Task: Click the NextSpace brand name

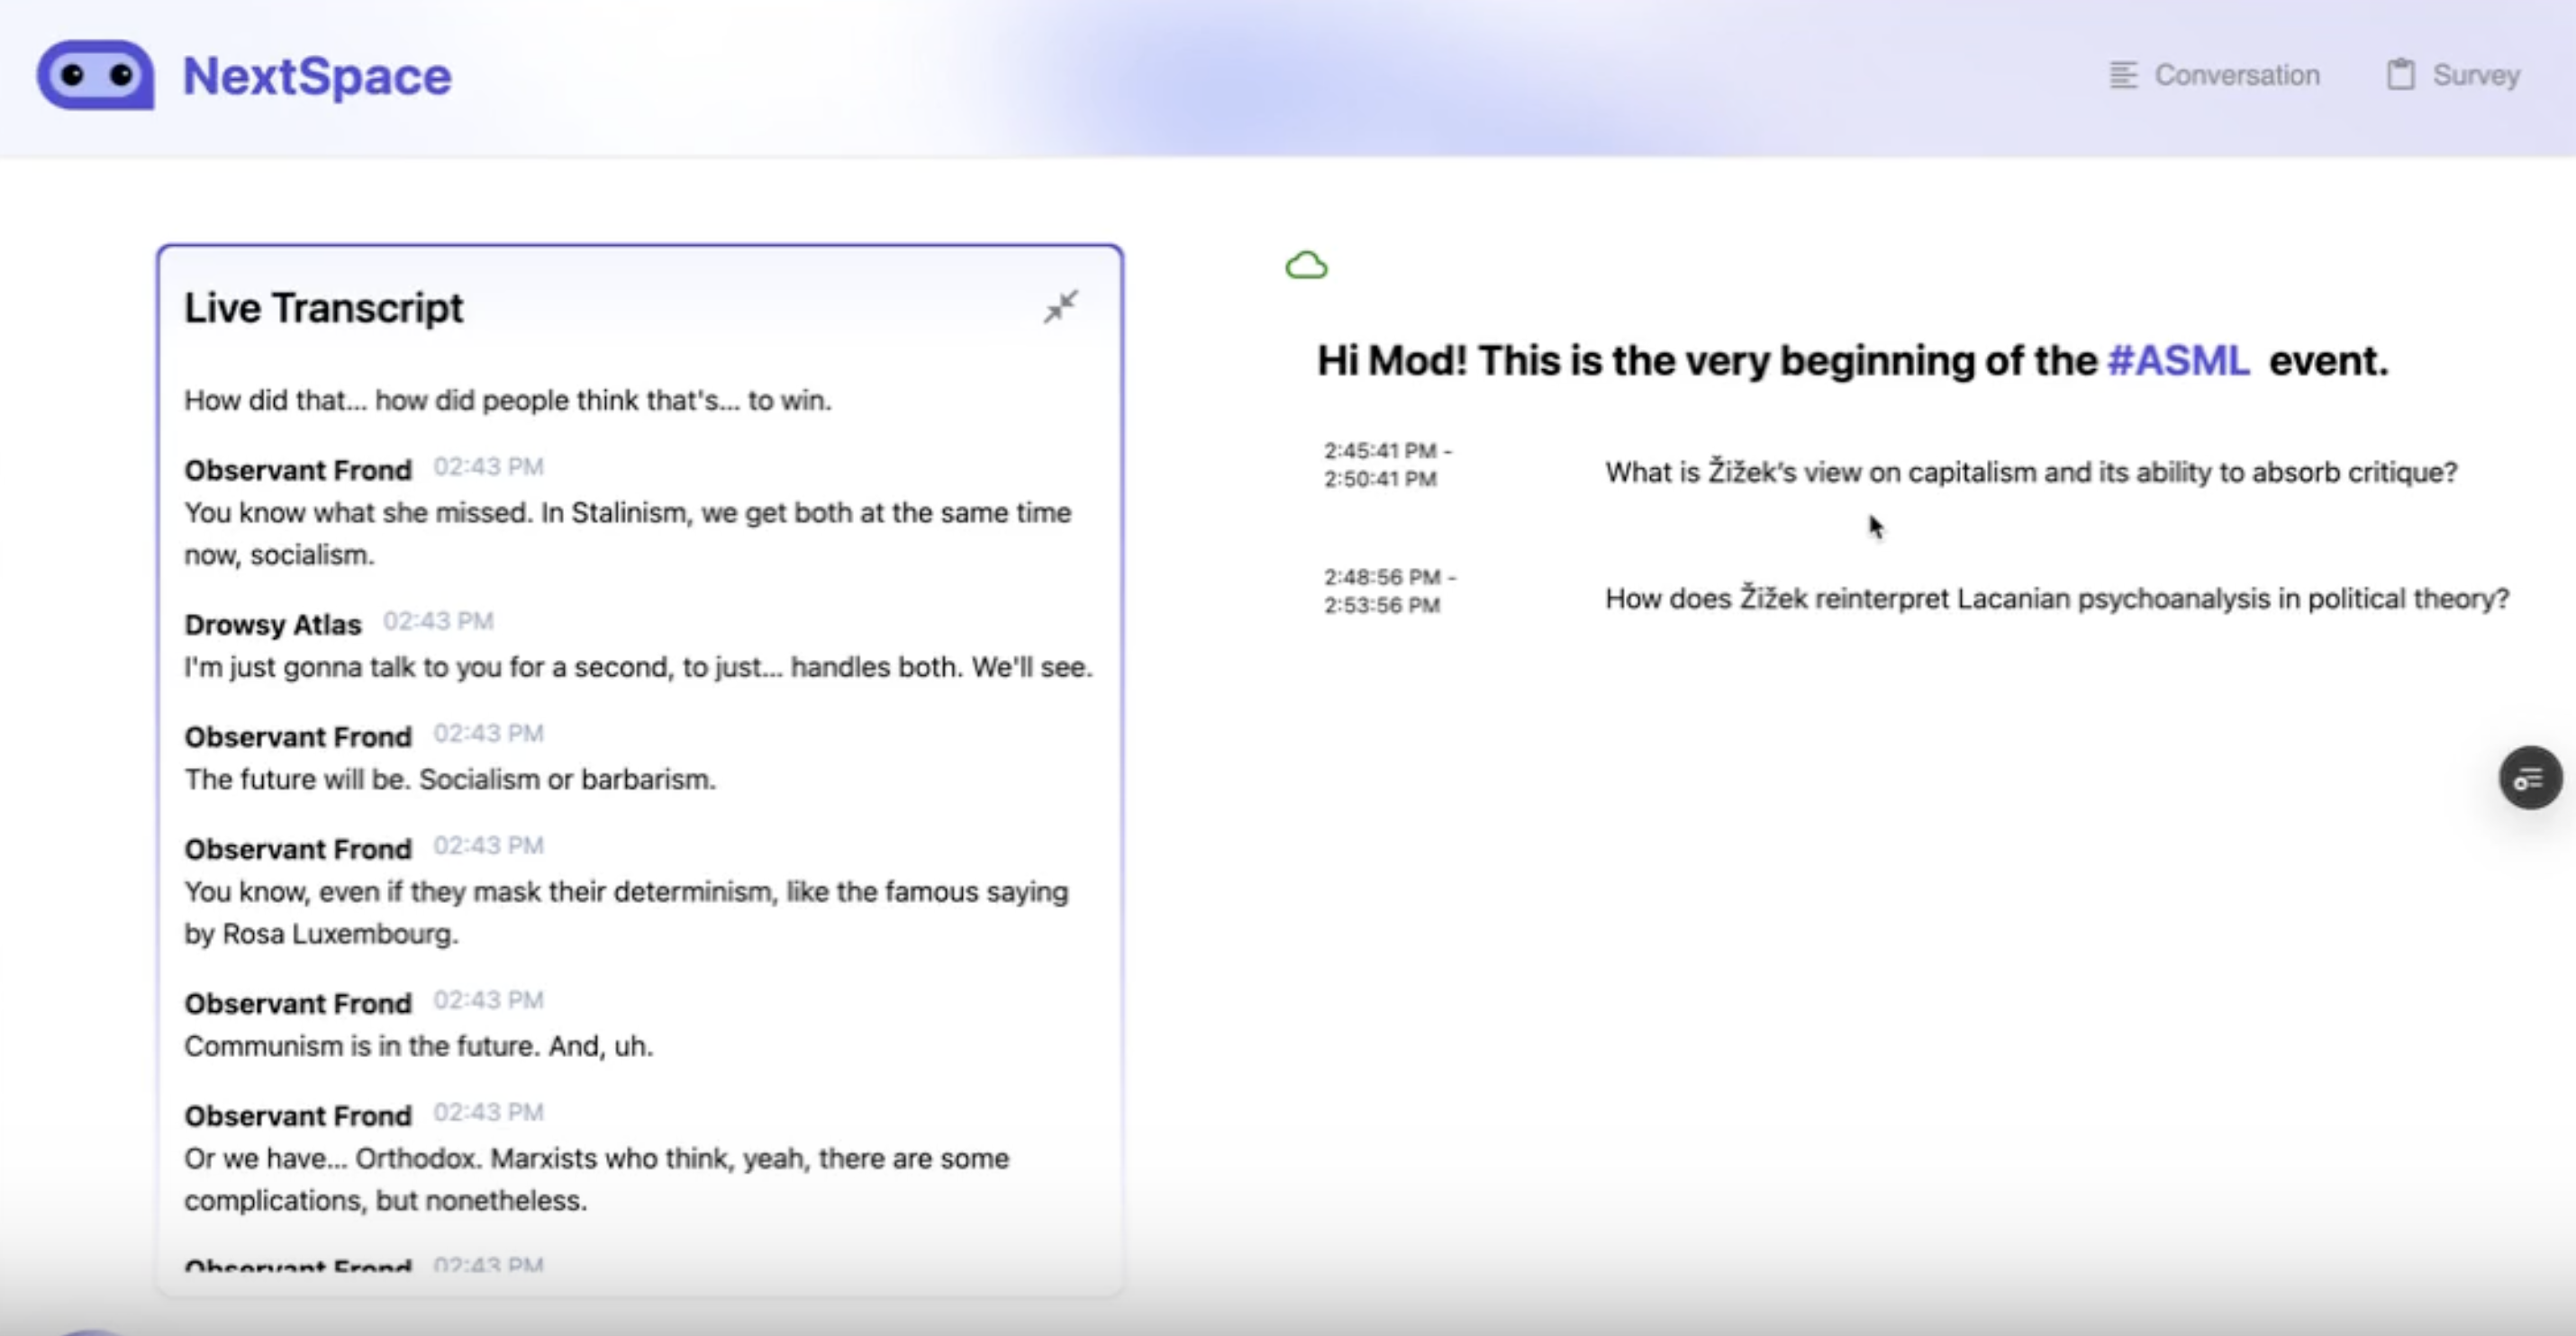Action: click(x=317, y=76)
